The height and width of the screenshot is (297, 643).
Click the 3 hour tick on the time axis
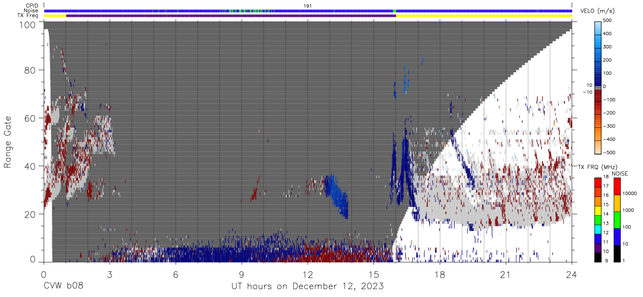pos(110,274)
